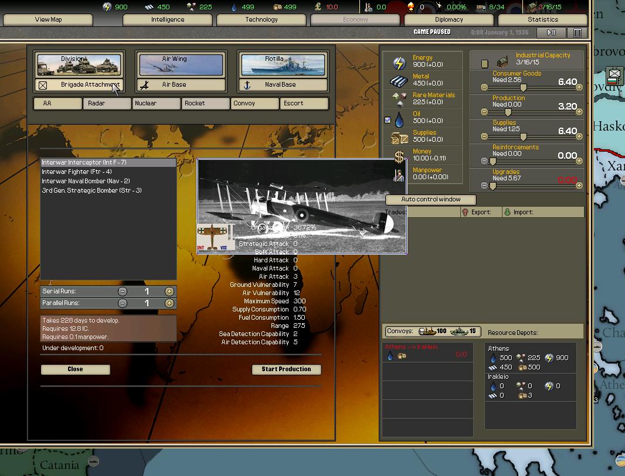Increase Consumer Goods with plus button
Viewport: 625px width, 476px height.
[x=579, y=87]
